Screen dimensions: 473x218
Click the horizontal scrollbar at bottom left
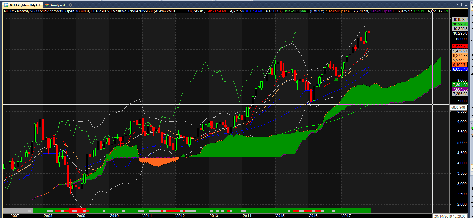tap(17, 210)
